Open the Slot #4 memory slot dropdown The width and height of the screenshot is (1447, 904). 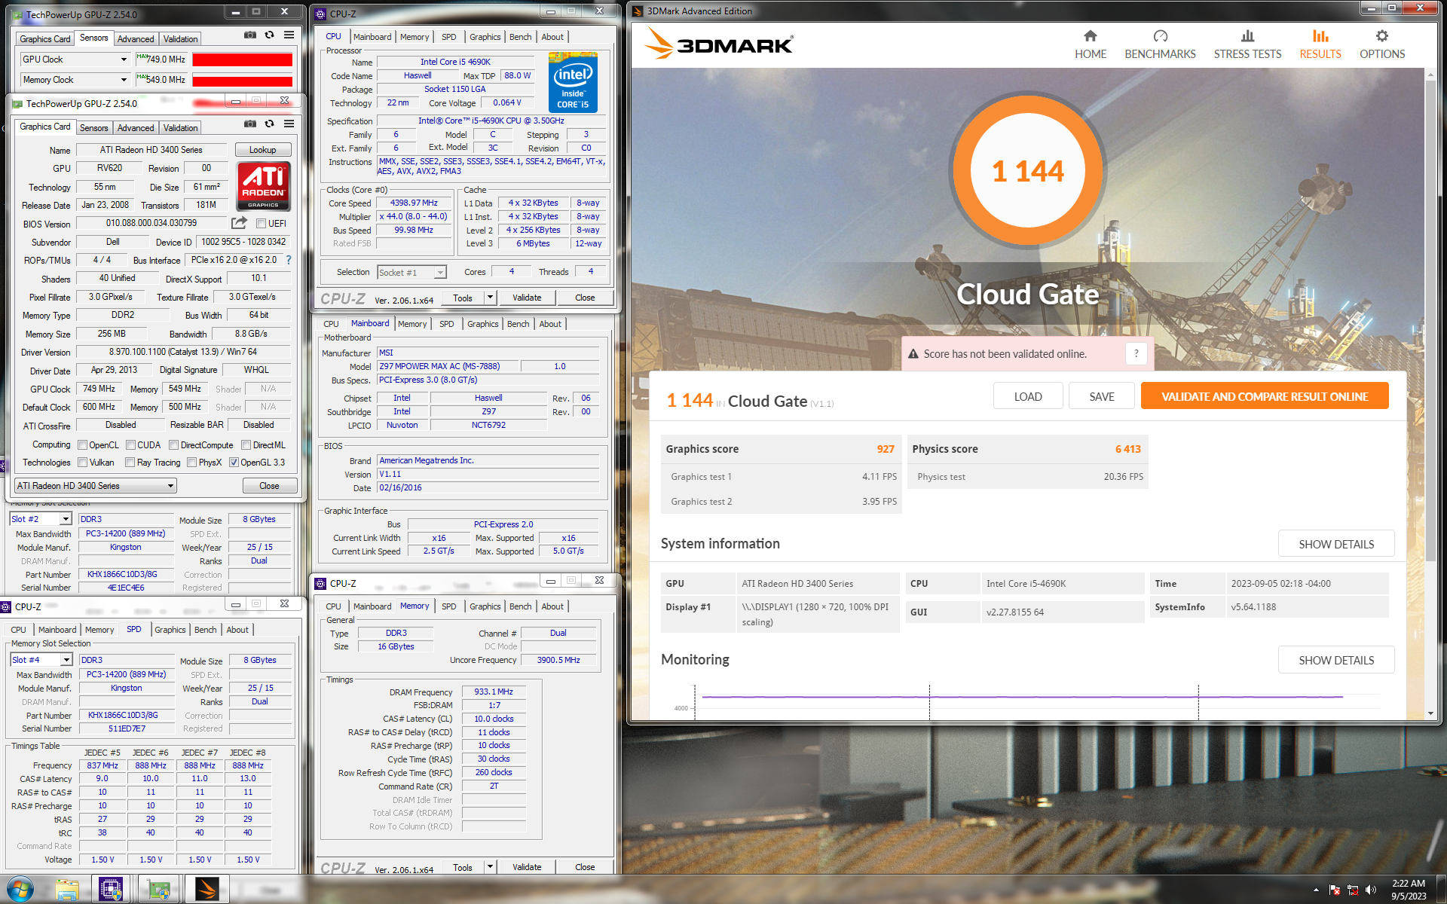click(66, 660)
